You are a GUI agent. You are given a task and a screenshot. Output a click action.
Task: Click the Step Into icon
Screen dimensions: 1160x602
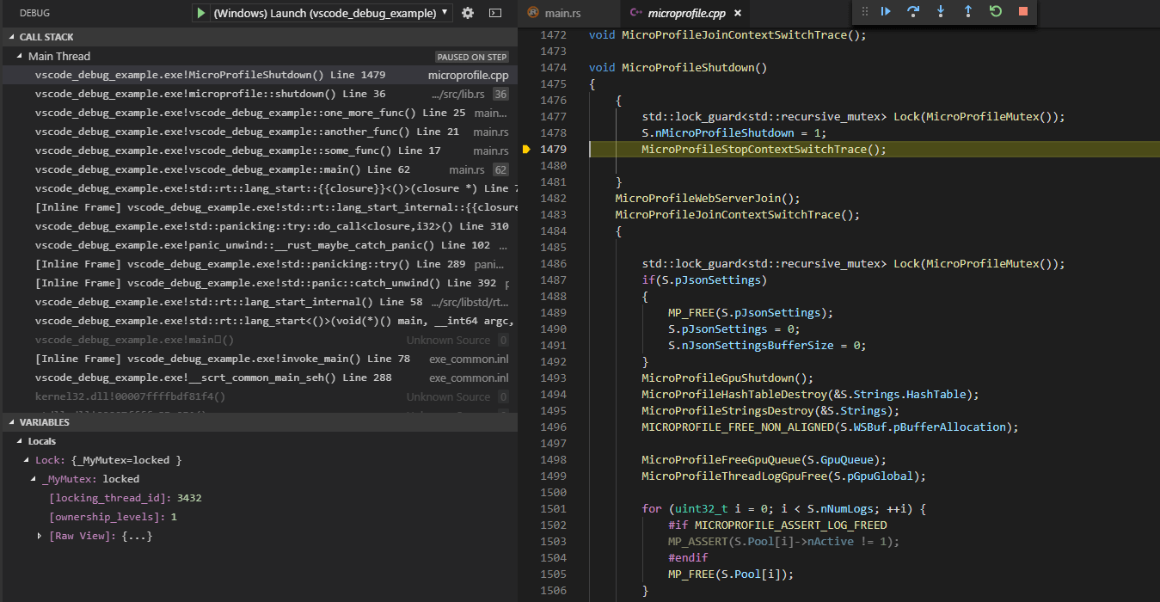939,11
